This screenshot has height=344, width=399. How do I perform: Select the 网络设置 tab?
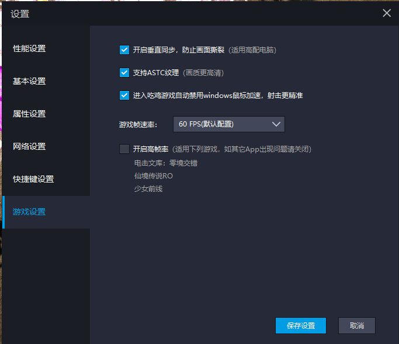(x=29, y=146)
